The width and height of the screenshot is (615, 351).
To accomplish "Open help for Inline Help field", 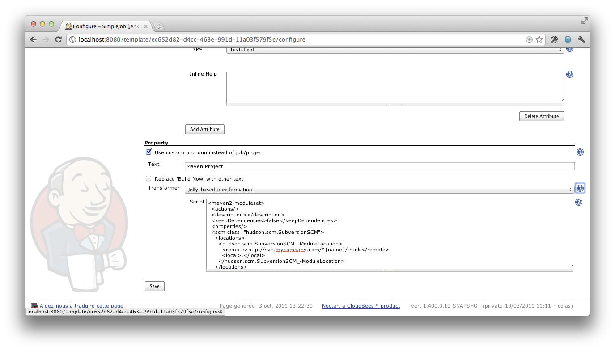I will point(570,74).
